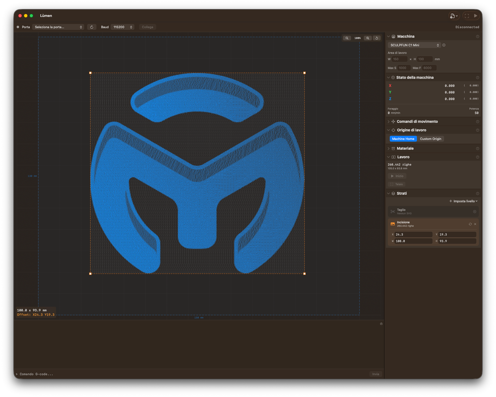Zoom in the canvas view
Image resolution: width=496 pixels, height=397 pixels.
(368, 38)
